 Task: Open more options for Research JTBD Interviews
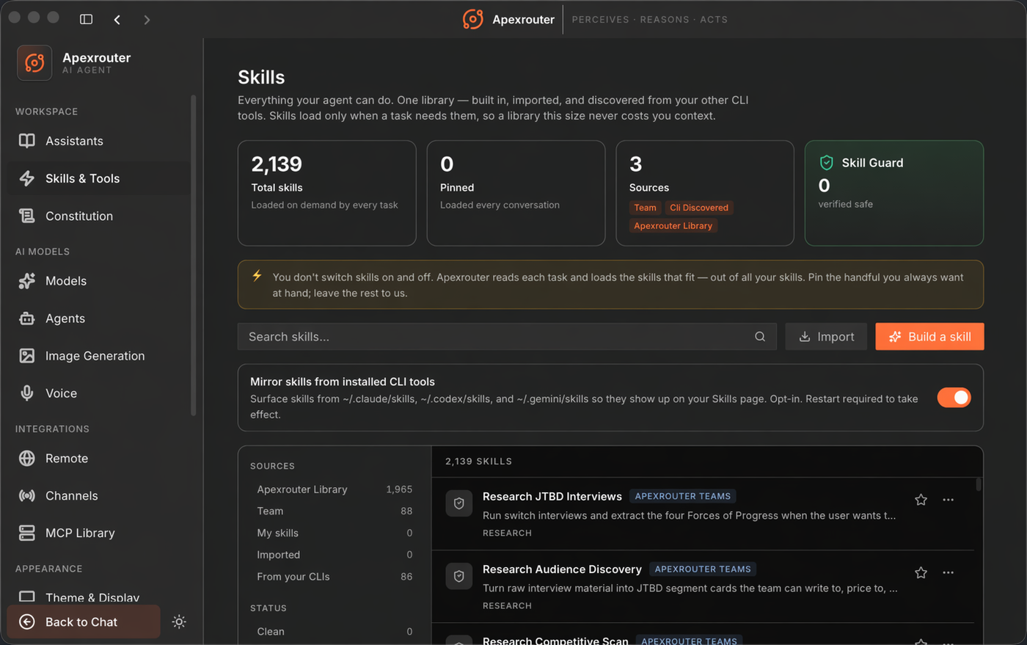(x=949, y=500)
